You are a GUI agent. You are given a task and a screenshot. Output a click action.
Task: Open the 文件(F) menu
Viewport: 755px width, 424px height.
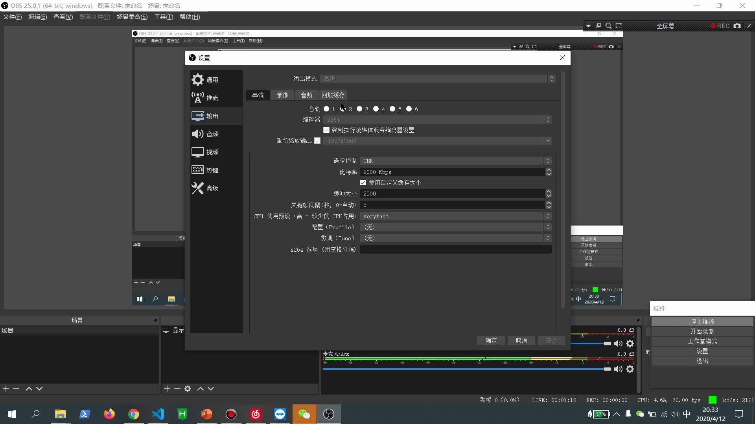coord(13,17)
